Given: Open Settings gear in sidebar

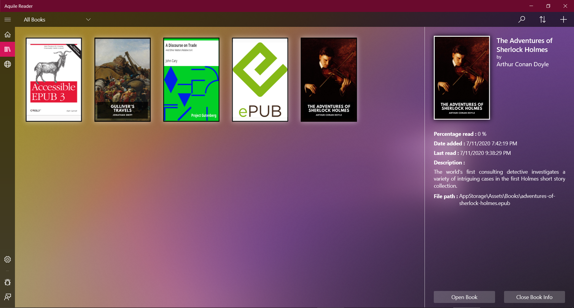Looking at the screenshot, I should 7,260.
